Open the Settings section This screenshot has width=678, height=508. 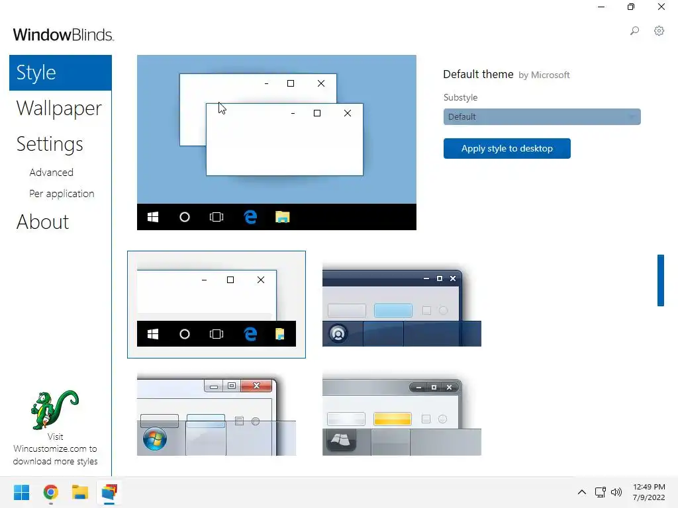50,144
